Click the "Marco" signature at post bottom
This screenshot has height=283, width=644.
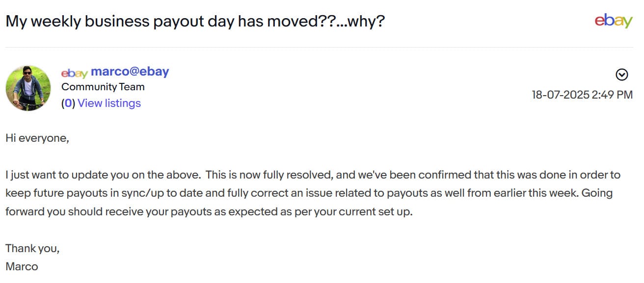tap(22, 266)
